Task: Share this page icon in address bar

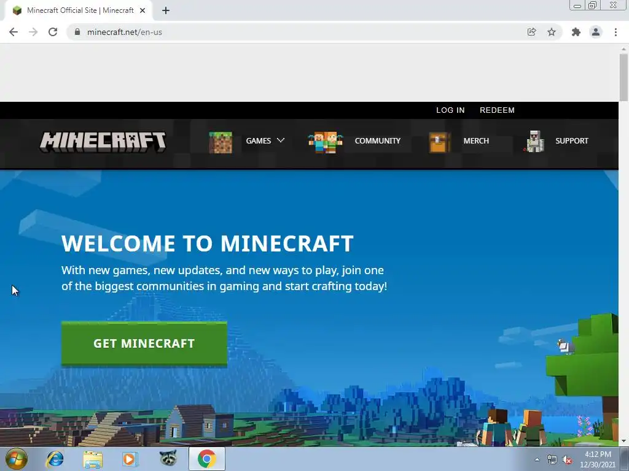Action: click(531, 32)
